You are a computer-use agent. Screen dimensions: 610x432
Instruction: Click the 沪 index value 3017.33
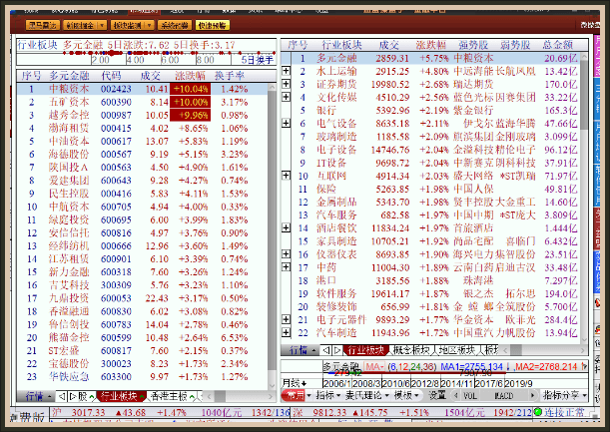[x=88, y=412]
